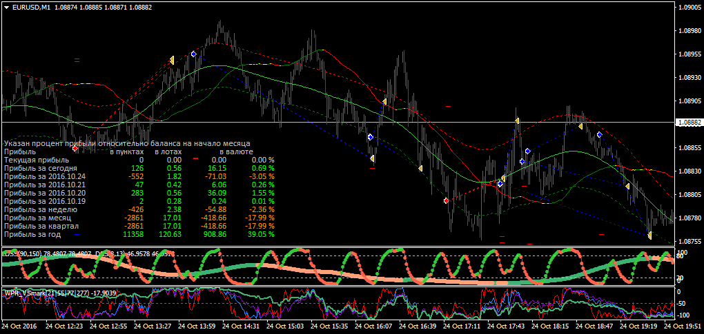The width and height of the screenshot is (704, 334).
Task: Click the 1.08980 price scale label
Action: 690,31
